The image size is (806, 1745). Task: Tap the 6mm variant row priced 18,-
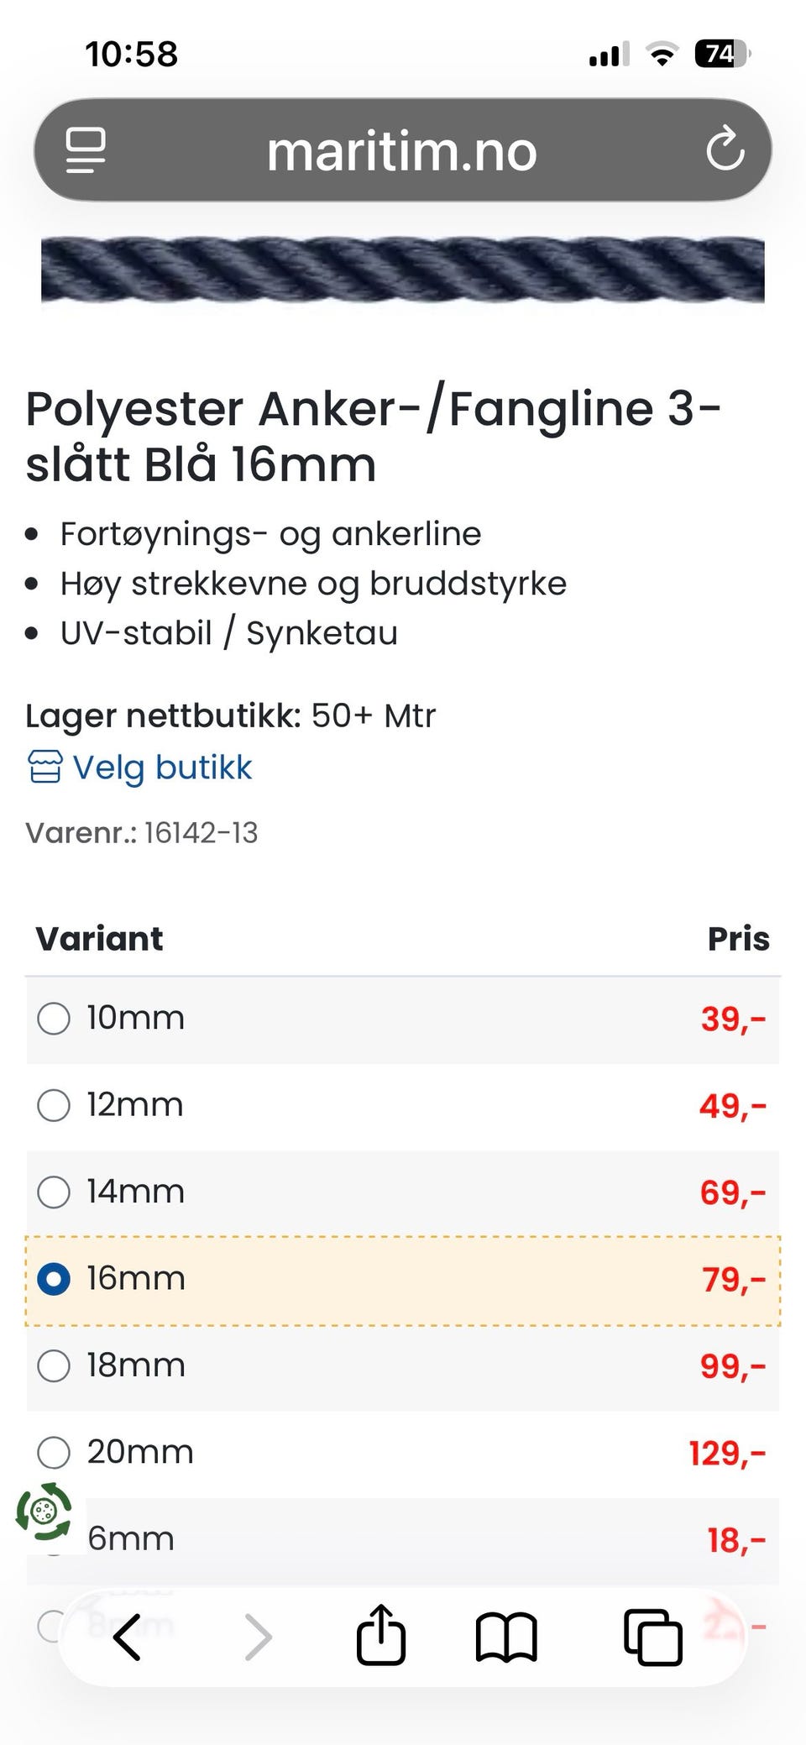(x=403, y=1539)
